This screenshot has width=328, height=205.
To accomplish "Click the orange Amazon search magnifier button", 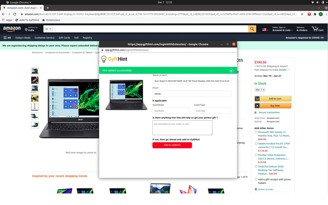I will (x=252, y=29).
